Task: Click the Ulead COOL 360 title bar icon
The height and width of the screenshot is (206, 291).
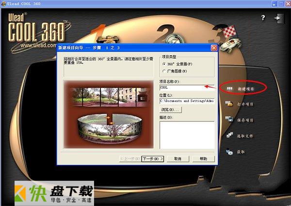Action: pyautogui.click(x=3, y=3)
